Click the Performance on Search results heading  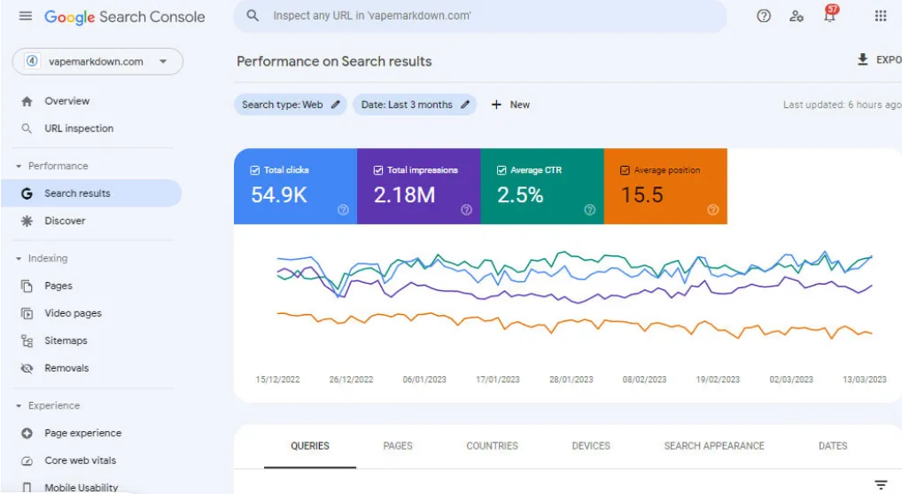pyautogui.click(x=334, y=61)
